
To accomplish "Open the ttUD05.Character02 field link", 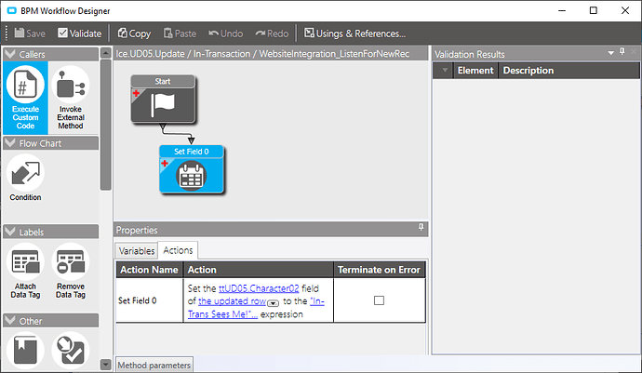I will tap(259, 288).
